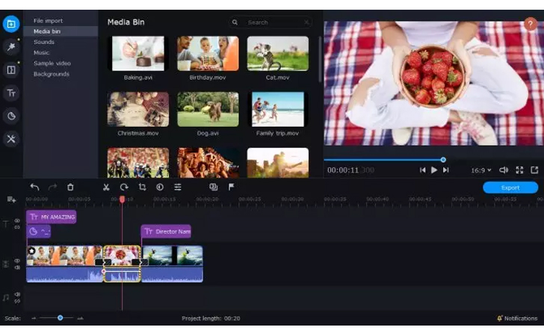The image size is (544, 336).
Task: Click the scale zoom in button
Action: (x=80, y=318)
